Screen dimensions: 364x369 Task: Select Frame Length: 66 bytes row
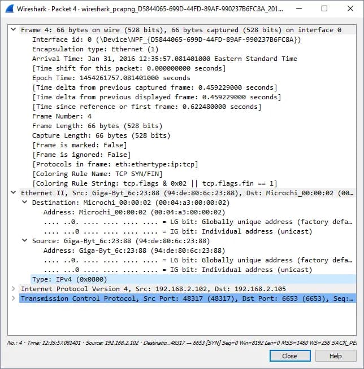click(193, 126)
